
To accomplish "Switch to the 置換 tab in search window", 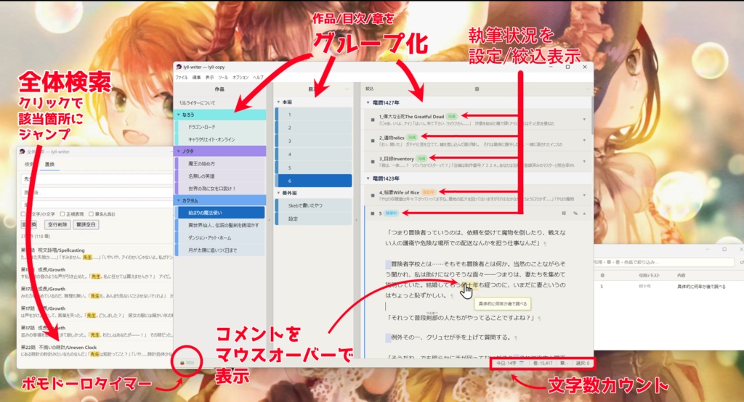I will coord(49,165).
